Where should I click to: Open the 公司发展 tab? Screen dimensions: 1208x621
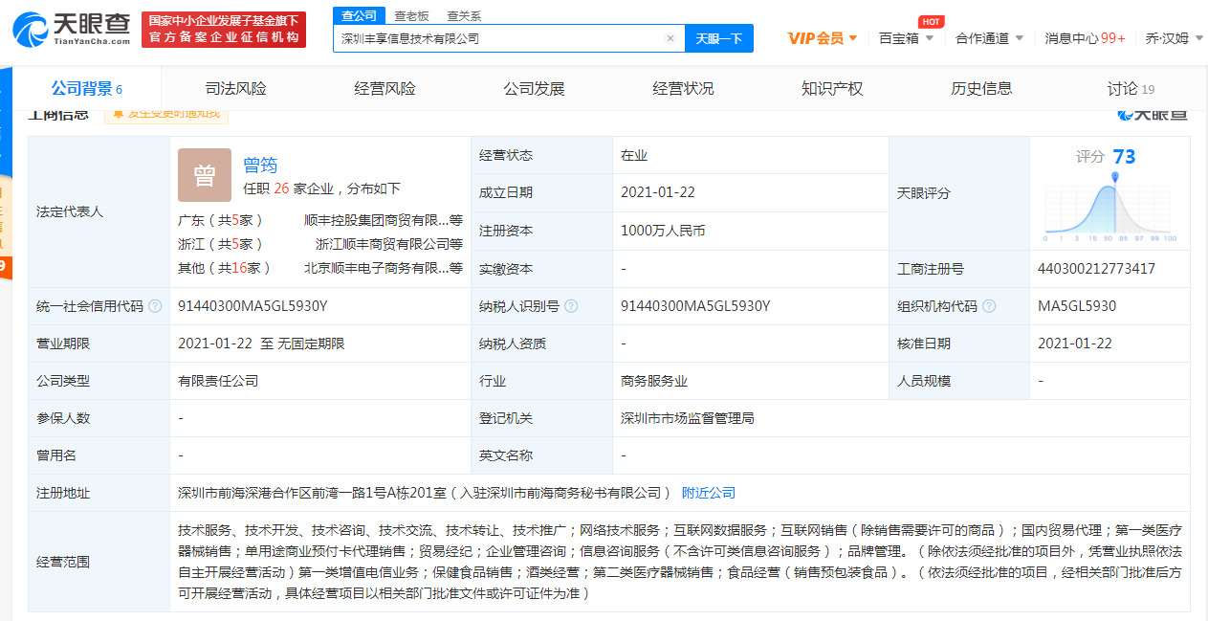(x=535, y=89)
